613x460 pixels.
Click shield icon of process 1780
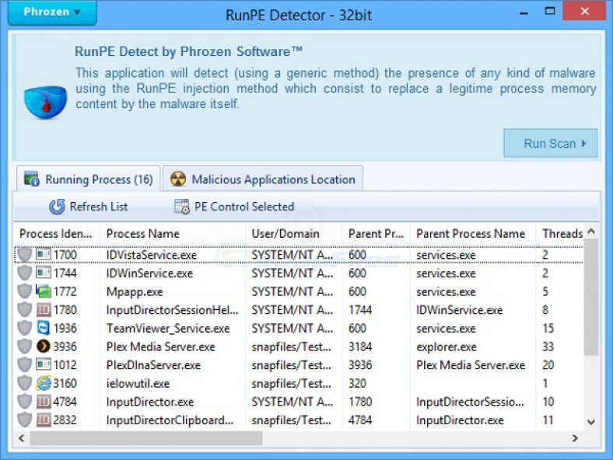click(25, 310)
